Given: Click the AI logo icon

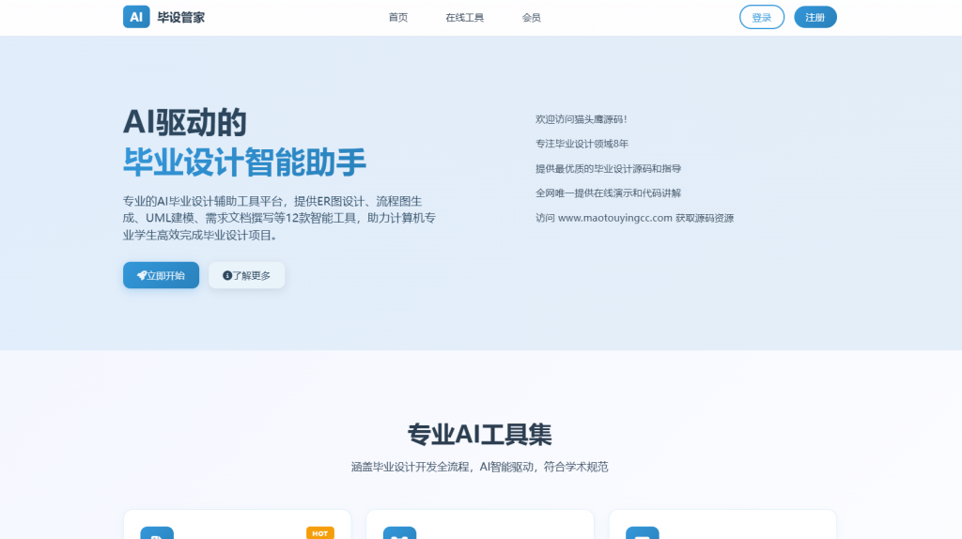Looking at the screenshot, I should point(136,17).
